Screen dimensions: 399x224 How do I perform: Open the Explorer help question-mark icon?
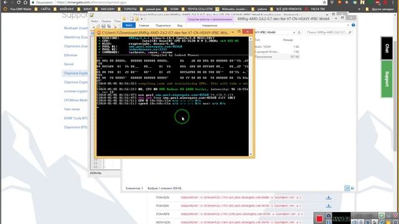pyautogui.click(x=353, y=25)
